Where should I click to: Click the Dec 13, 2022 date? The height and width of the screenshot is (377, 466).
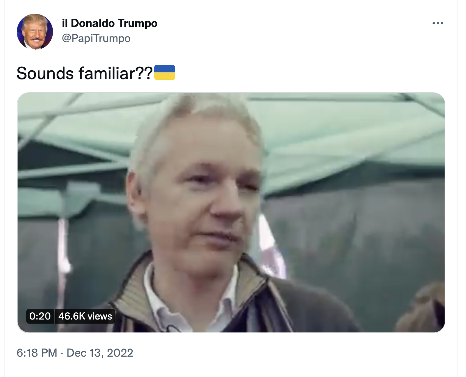coord(100,353)
